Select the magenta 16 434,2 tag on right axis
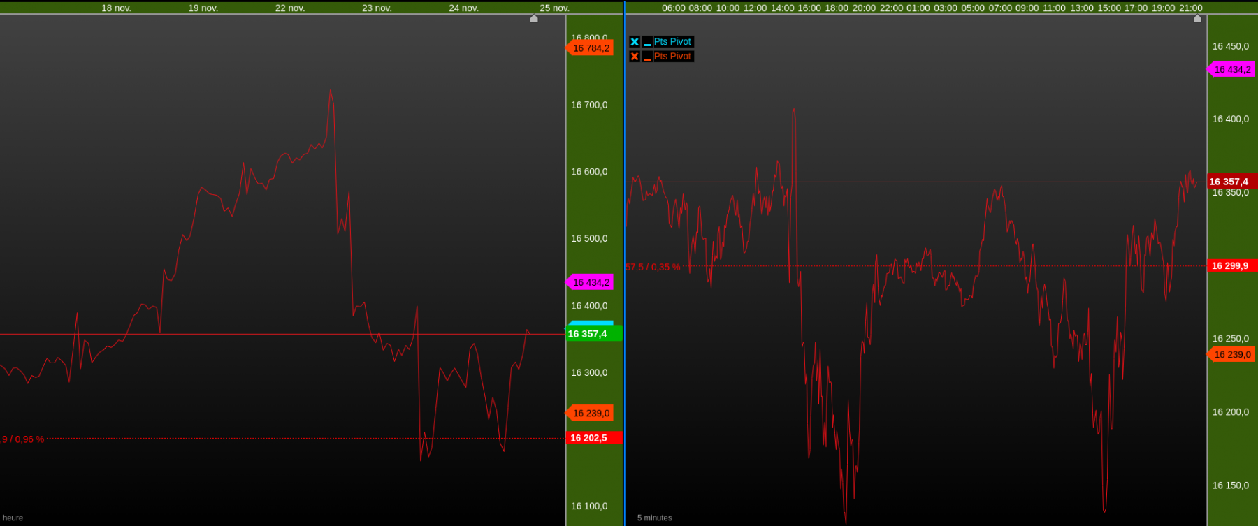The height and width of the screenshot is (526, 1258). [x=1231, y=69]
